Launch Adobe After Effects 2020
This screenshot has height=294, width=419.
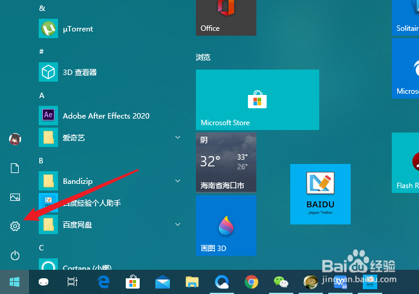click(x=109, y=116)
